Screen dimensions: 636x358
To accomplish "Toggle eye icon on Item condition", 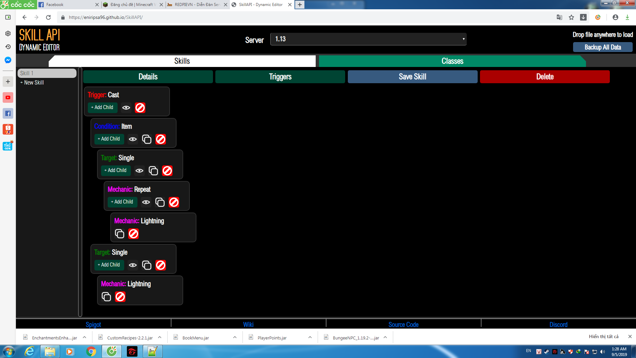I will [x=132, y=139].
